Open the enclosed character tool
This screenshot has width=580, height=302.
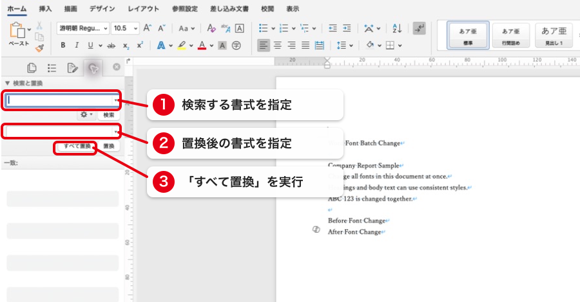click(x=236, y=46)
